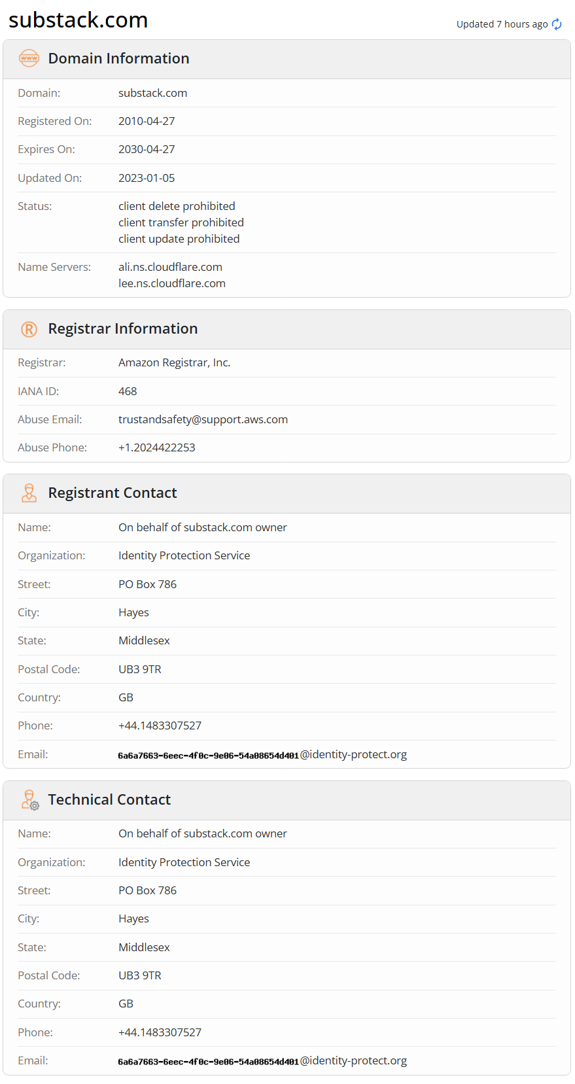Click the abuse phone number +1.2024422253
This screenshot has width=575, height=1084.
pos(157,447)
